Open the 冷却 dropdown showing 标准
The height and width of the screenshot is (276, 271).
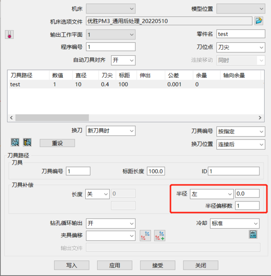(235, 224)
